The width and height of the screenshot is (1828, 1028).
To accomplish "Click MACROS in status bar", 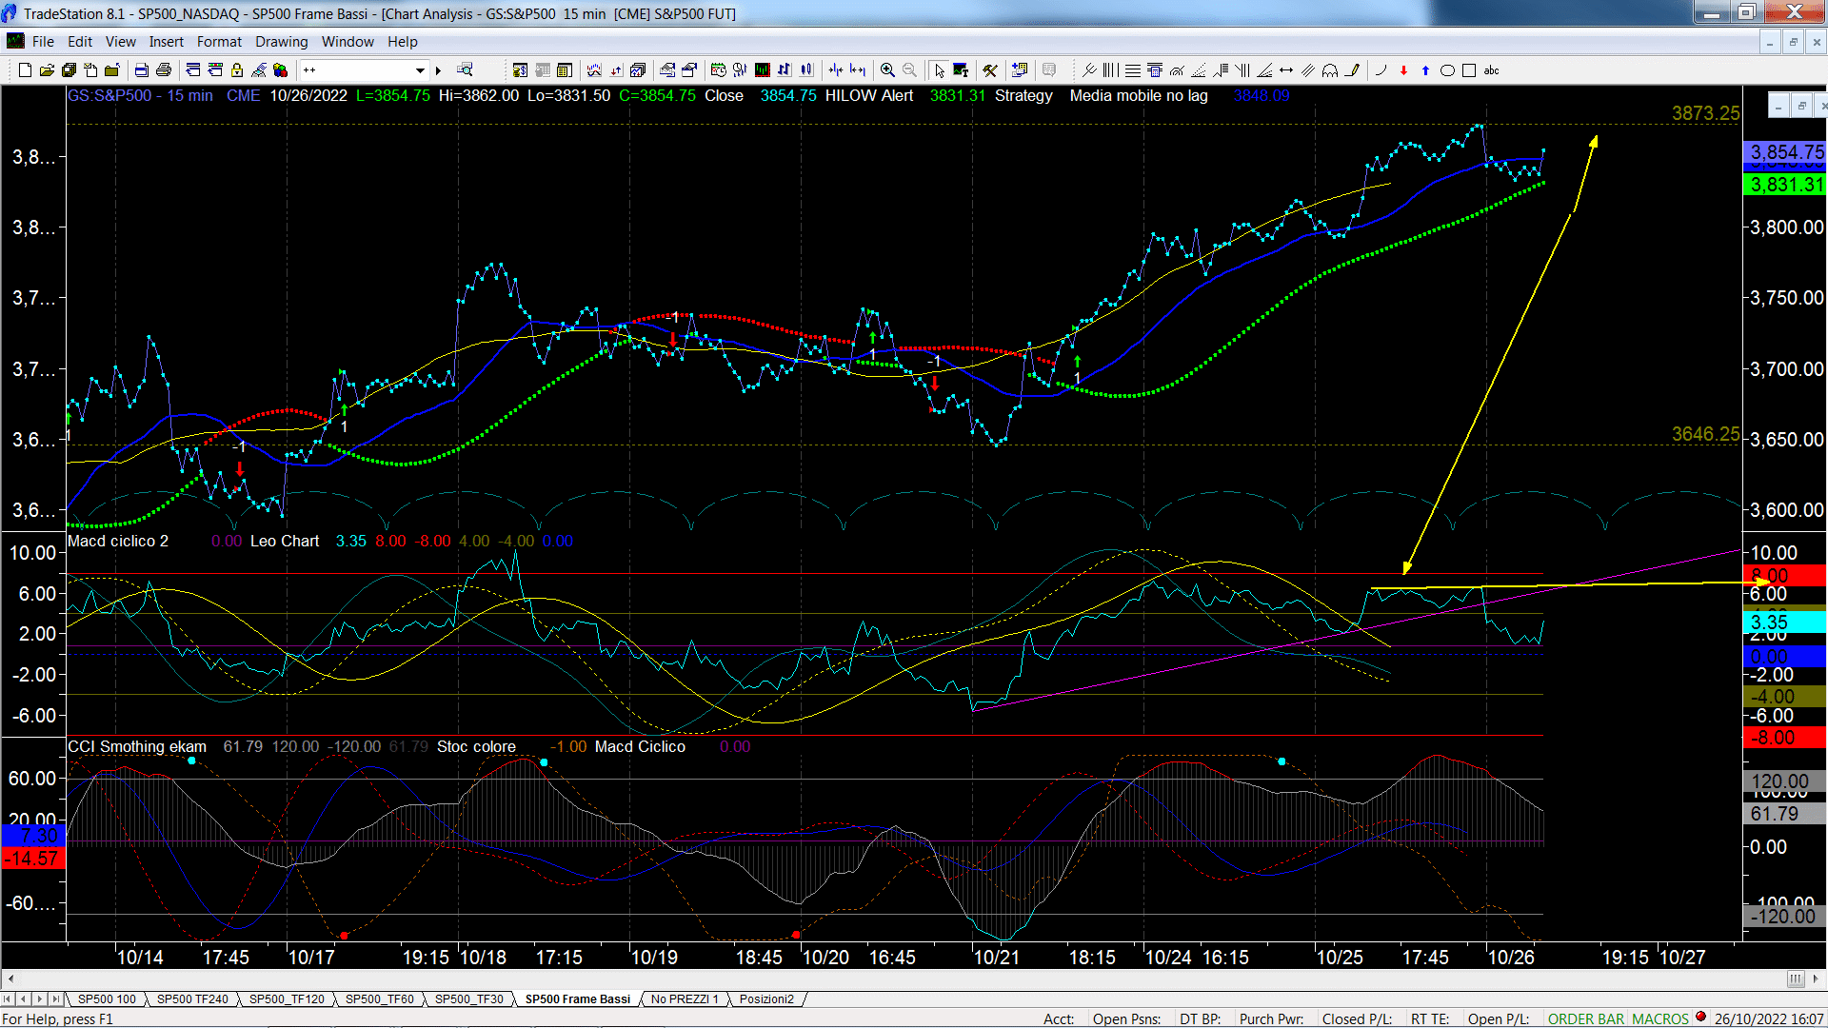I will [x=1660, y=1019].
